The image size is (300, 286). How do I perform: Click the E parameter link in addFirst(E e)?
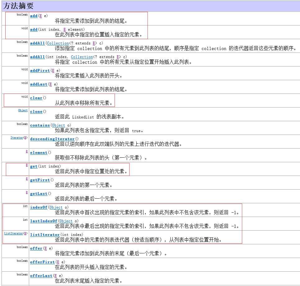pos(53,71)
